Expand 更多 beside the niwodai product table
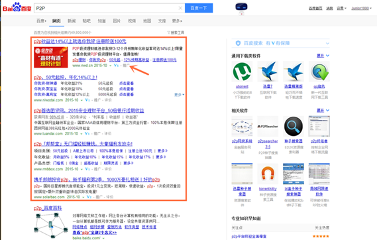This screenshot has width=377, height=240. coord(179,95)
